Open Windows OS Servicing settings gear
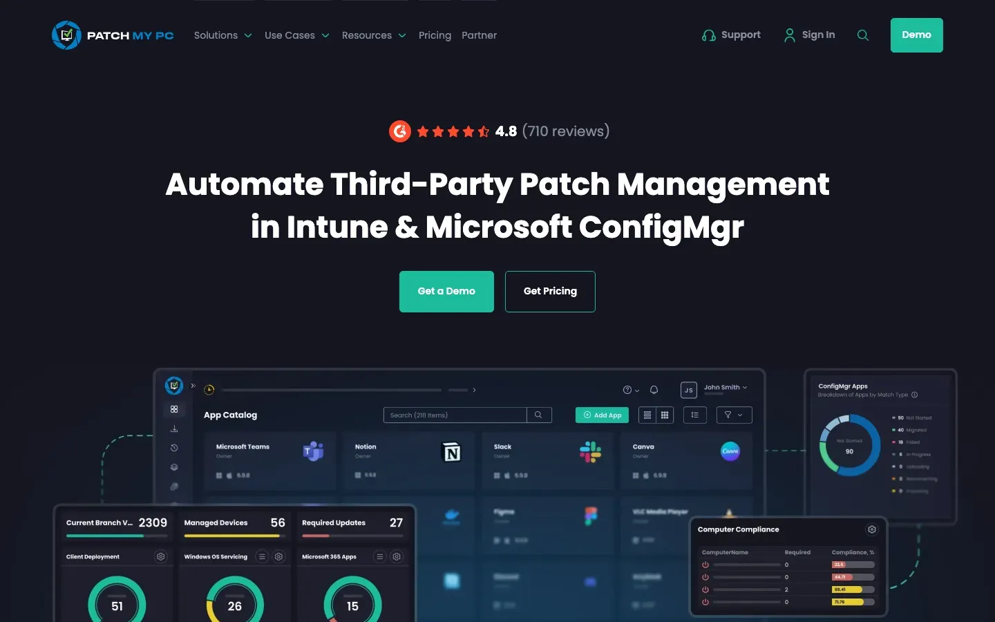This screenshot has width=995, height=622. (279, 556)
